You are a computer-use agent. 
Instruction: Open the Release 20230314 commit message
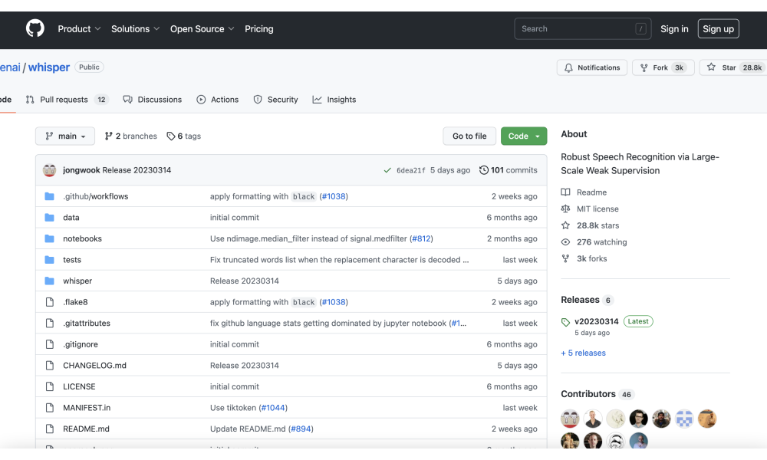tap(137, 170)
